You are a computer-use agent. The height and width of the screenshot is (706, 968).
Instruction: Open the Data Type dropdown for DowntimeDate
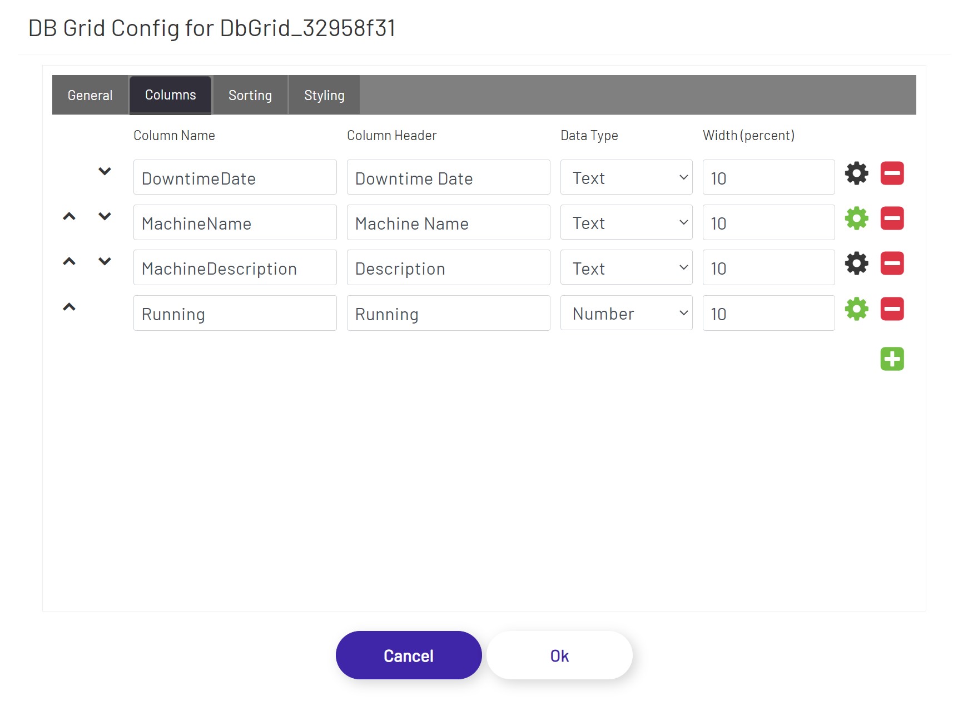pos(626,177)
